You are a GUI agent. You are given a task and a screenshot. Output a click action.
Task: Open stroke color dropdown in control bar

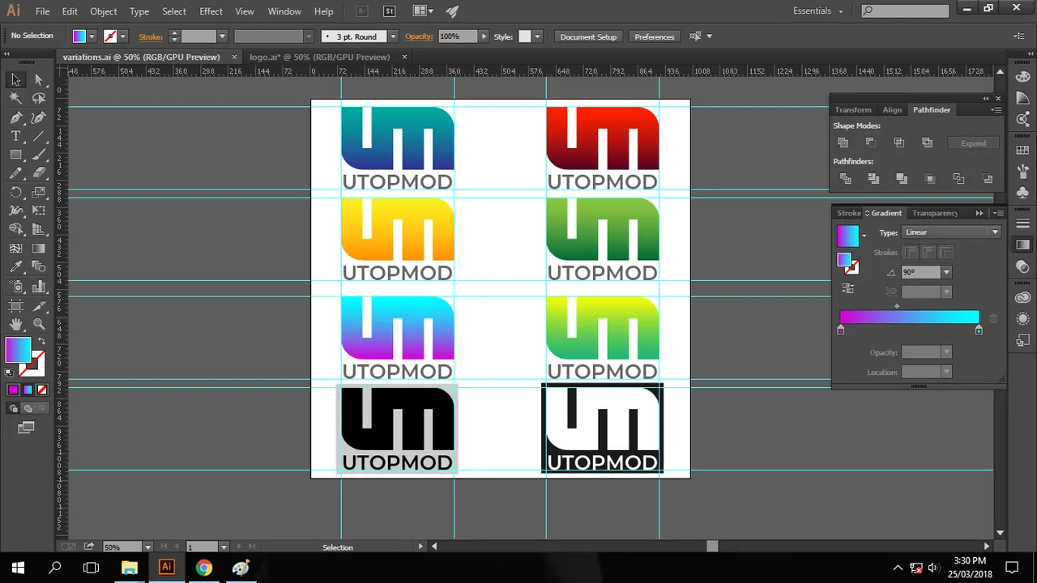[x=122, y=36]
